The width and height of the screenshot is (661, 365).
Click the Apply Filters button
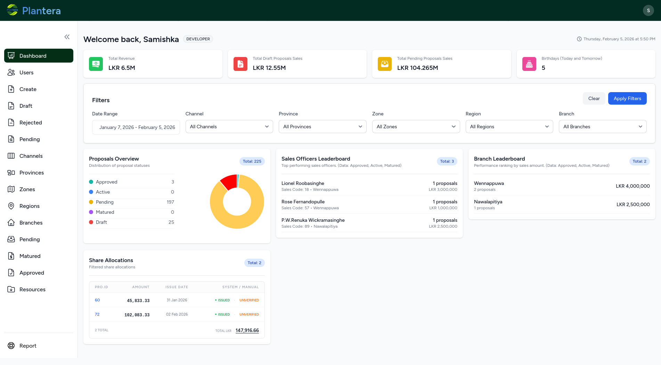(x=627, y=98)
